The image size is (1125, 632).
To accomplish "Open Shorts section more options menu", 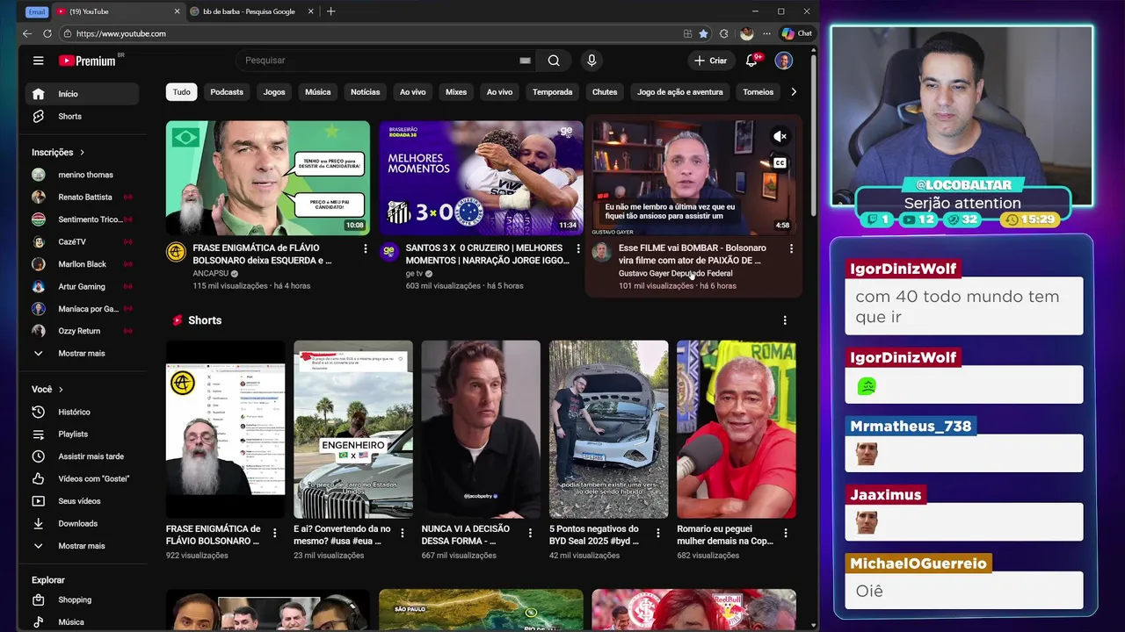I will pyautogui.click(x=785, y=320).
